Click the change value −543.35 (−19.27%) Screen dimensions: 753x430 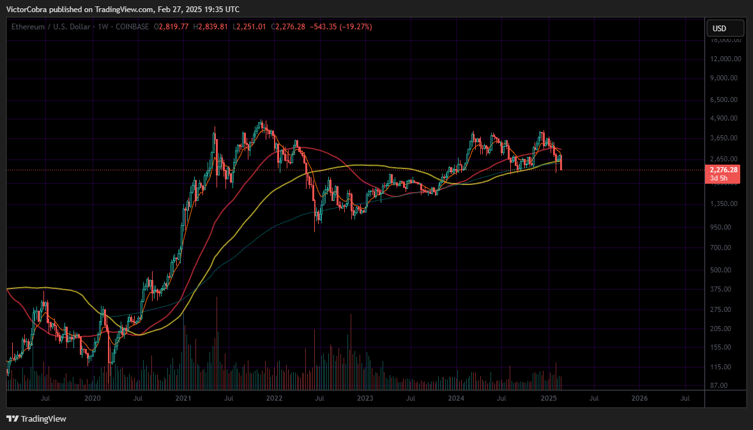[x=340, y=27]
